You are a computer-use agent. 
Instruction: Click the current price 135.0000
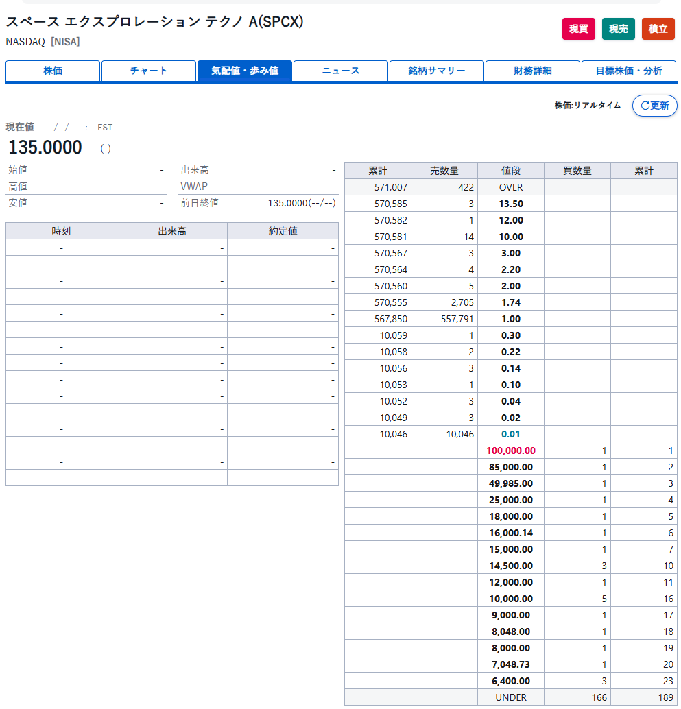click(x=45, y=147)
